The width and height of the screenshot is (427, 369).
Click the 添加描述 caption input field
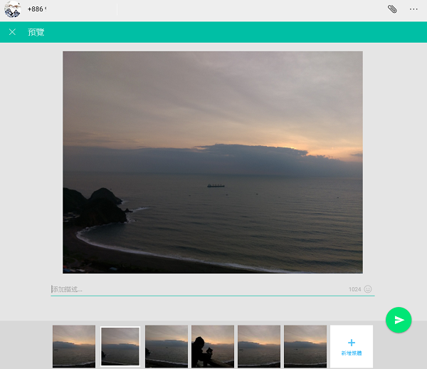tap(192, 289)
